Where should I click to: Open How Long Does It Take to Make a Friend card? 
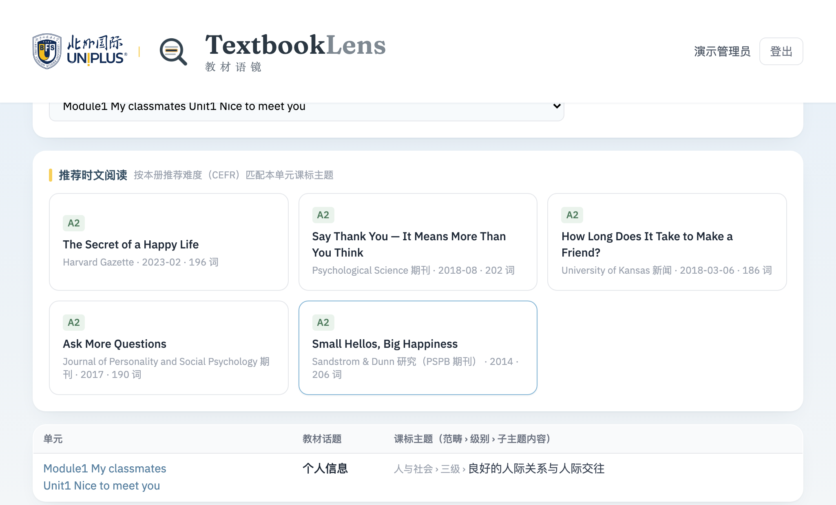pyautogui.click(x=667, y=242)
